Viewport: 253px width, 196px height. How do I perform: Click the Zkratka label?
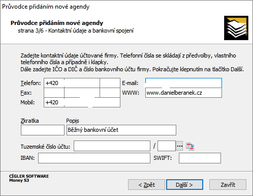[x=29, y=121]
